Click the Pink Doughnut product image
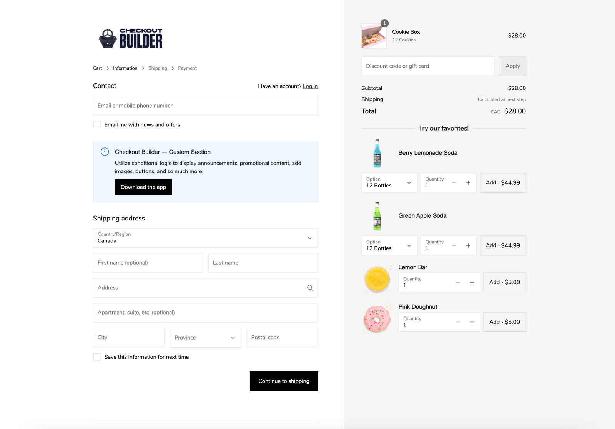Image resolution: width=615 pixels, height=429 pixels. (x=377, y=319)
